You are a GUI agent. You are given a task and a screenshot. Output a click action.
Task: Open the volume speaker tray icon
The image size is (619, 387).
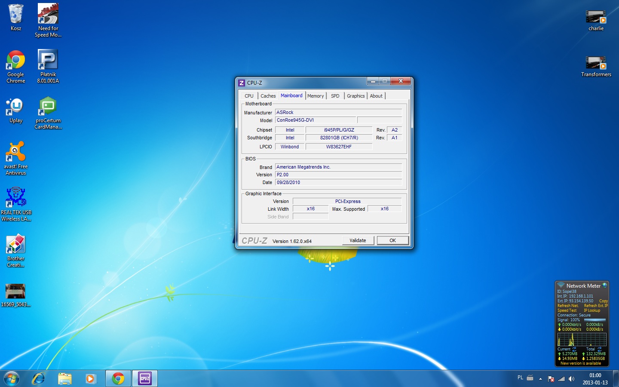click(571, 379)
